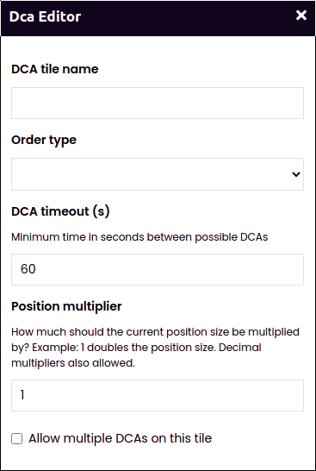Open the Order type dropdown
The height and width of the screenshot is (471, 316).
pos(158,174)
